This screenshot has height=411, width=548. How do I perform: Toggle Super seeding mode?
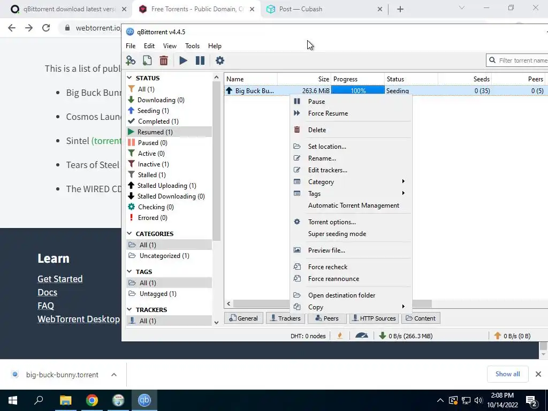click(x=337, y=234)
